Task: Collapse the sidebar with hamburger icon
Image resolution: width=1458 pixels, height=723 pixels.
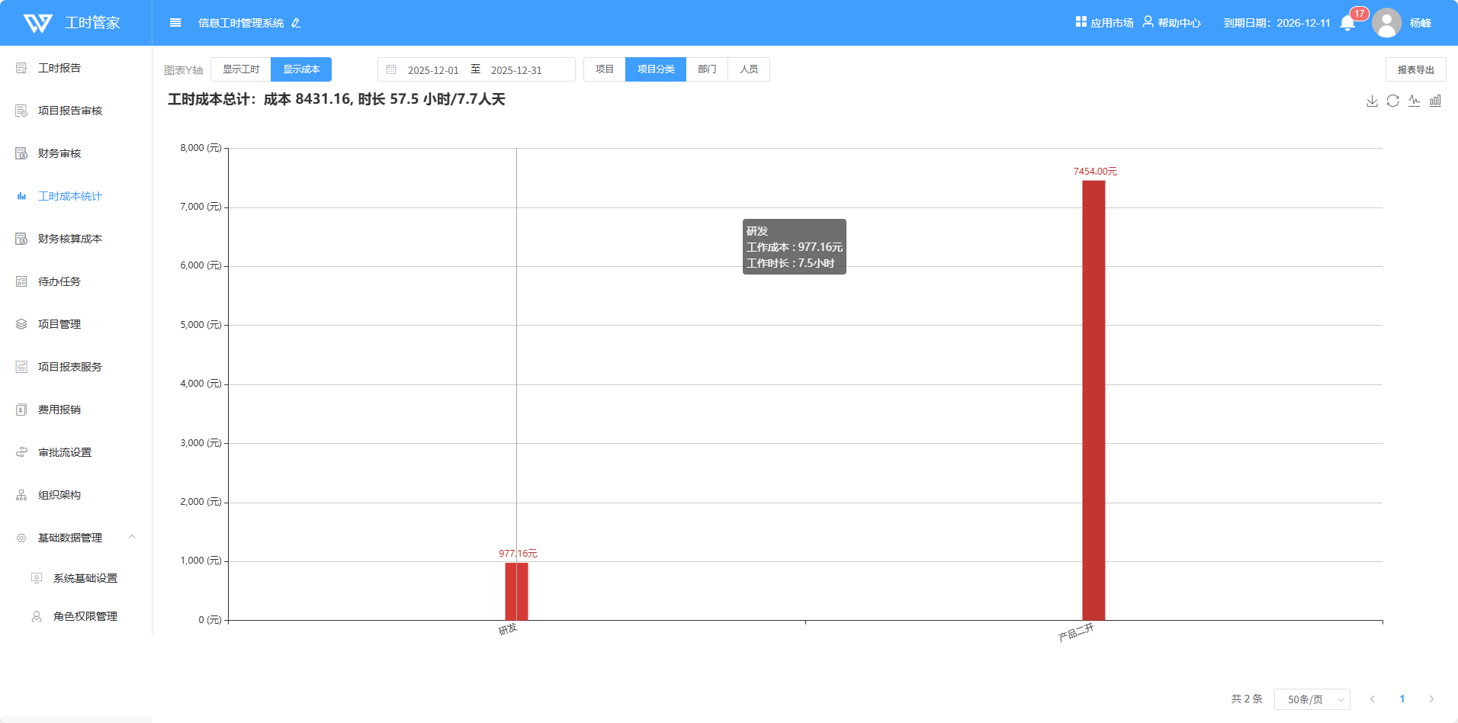Action: coord(175,23)
